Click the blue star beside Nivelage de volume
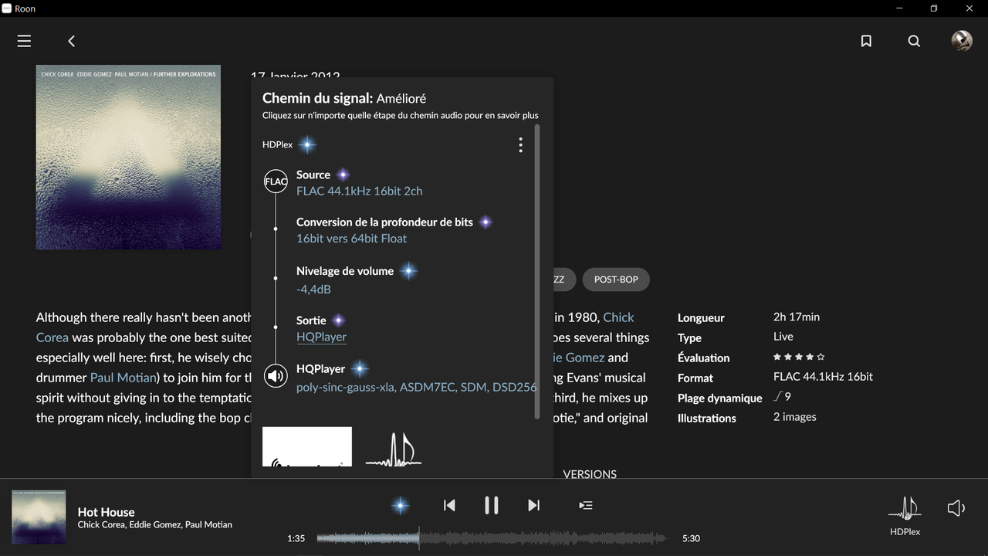988x556 pixels. [409, 271]
